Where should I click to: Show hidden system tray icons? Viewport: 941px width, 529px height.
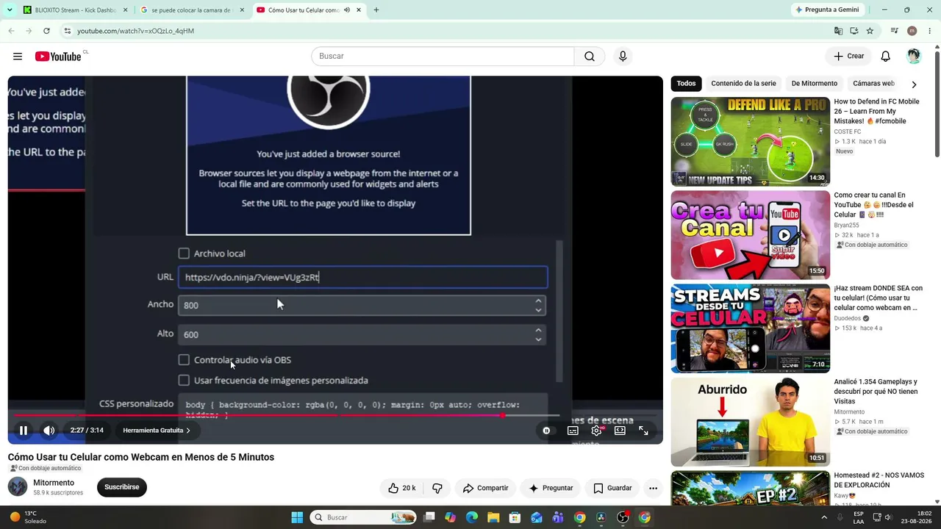[x=823, y=517]
